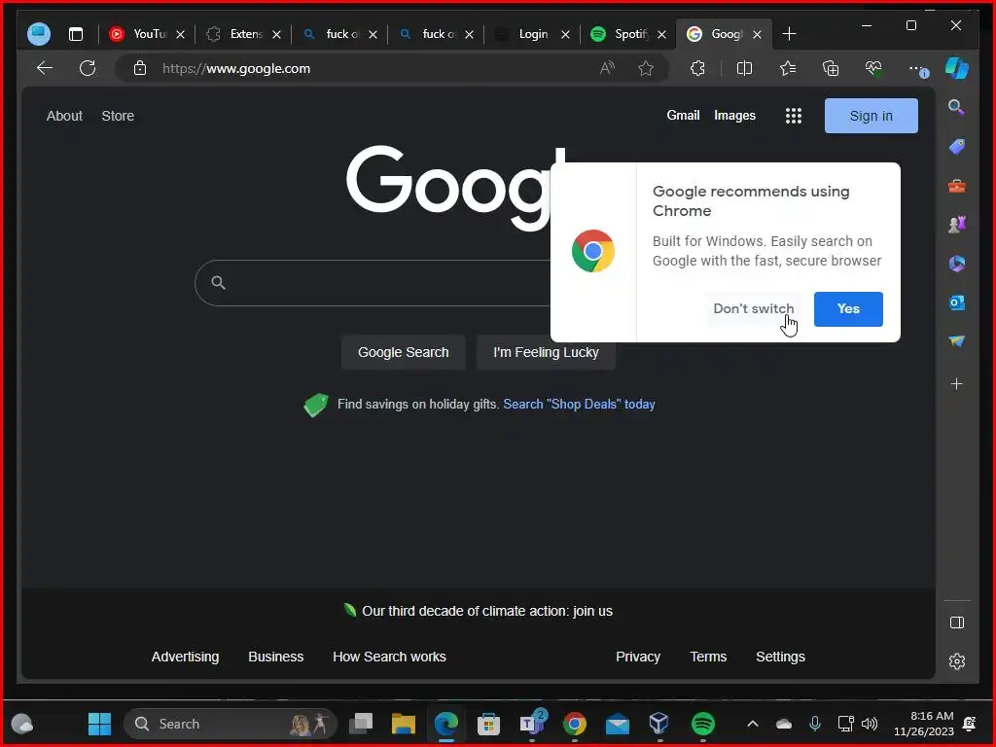Open sidebar Microsoft 365 icon
996x747 pixels.
click(x=957, y=264)
